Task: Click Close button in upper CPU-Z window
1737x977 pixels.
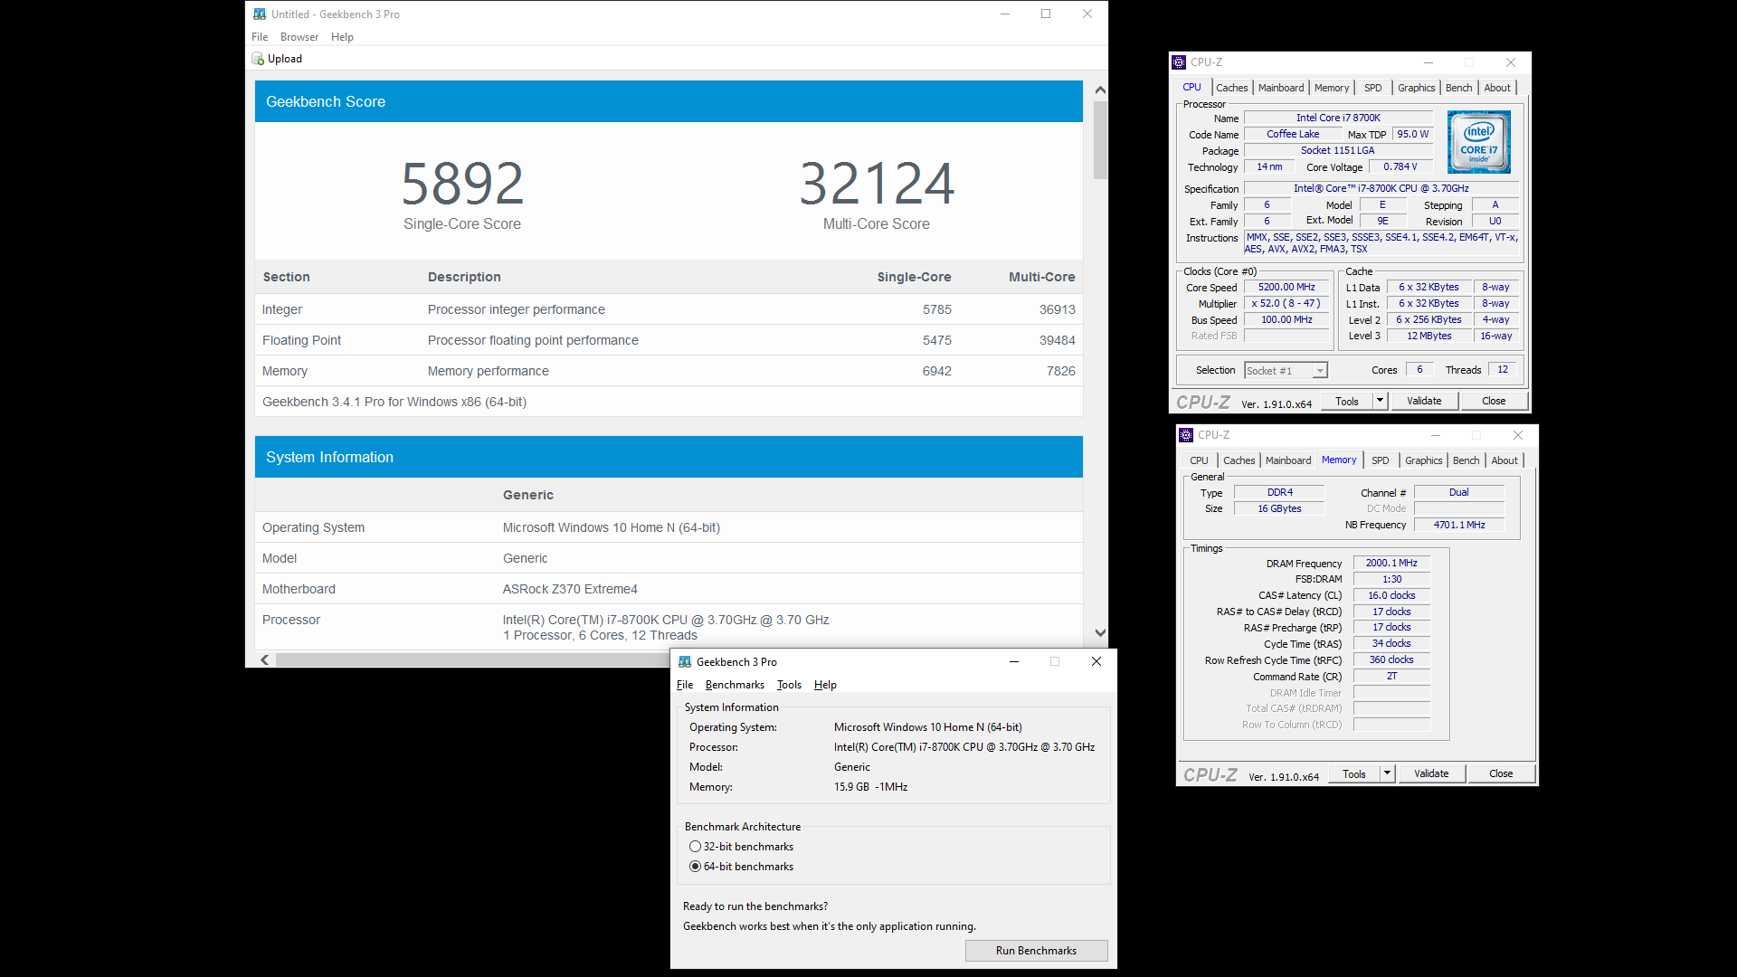Action: [1494, 401]
